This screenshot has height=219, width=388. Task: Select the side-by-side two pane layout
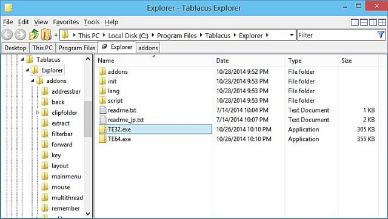(373, 22)
